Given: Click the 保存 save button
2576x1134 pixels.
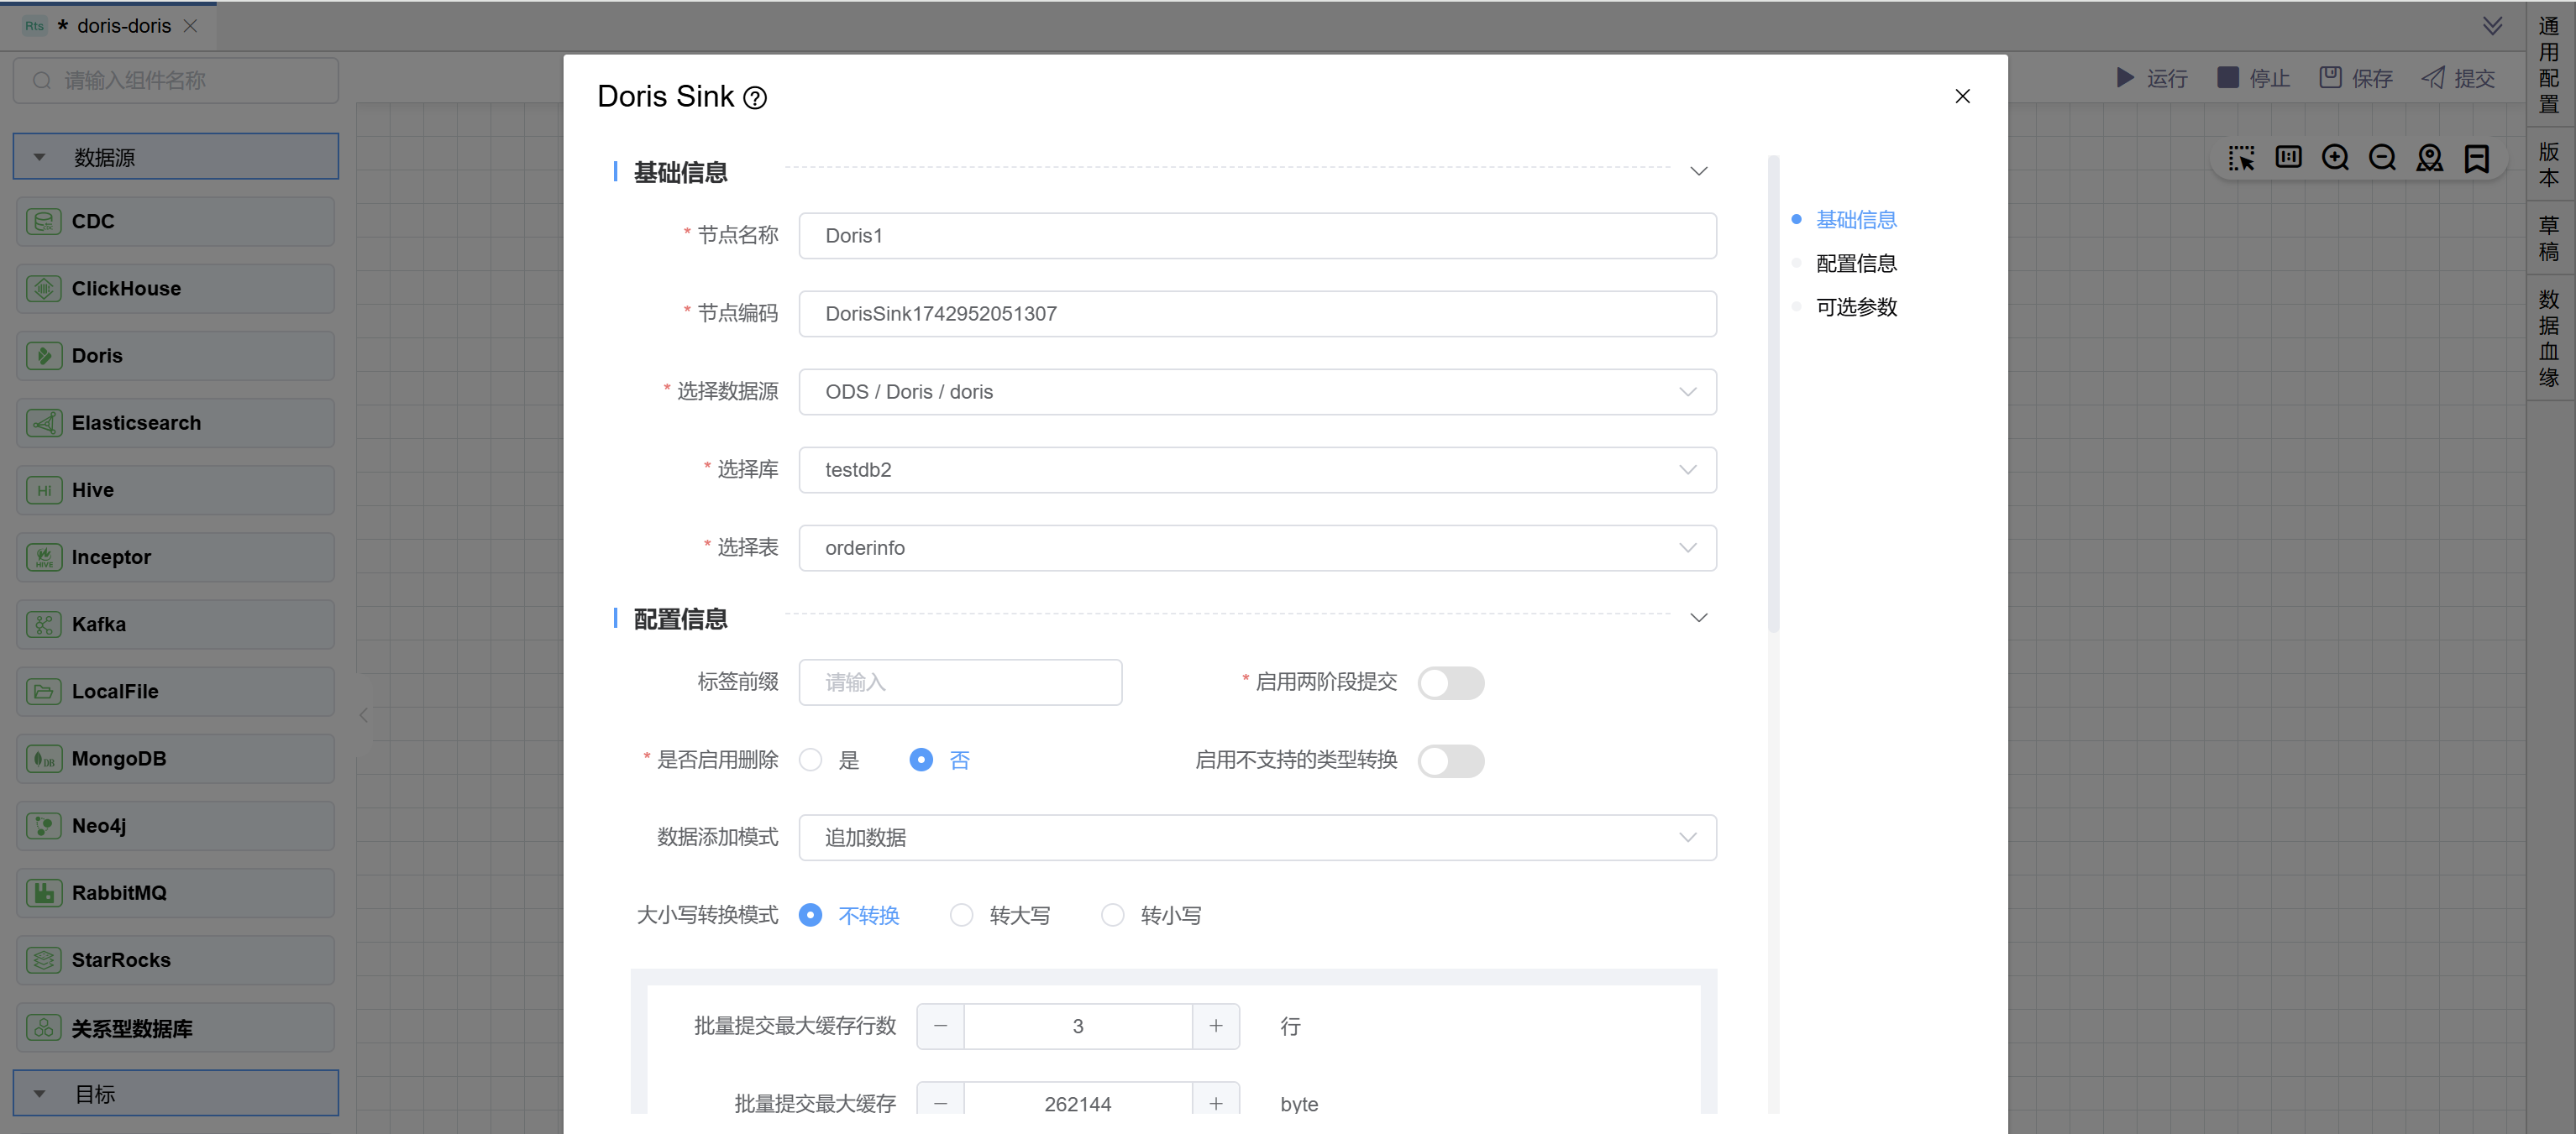Looking at the screenshot, I should click(x=2356, y=78).
